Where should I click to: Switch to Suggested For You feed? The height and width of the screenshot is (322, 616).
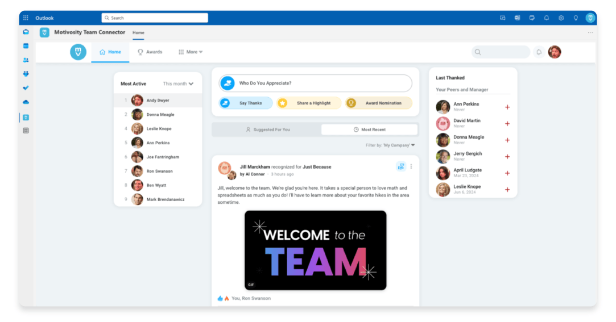click(267, 129)
